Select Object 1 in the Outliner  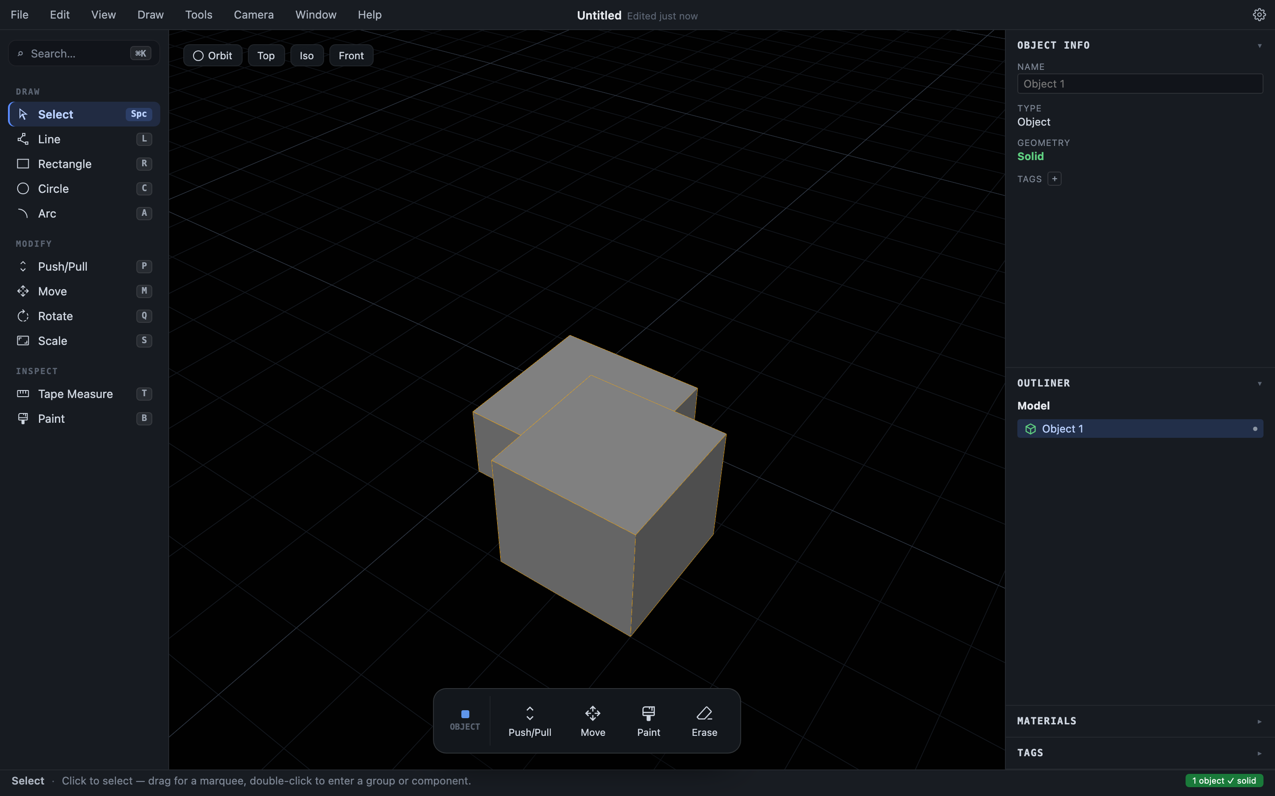coord(1140,429)
